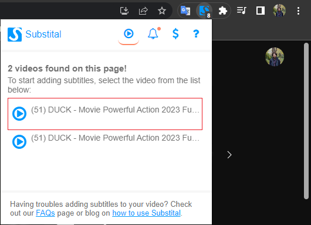Expand the right chevron arrow on page
The width and height of the screenshot is (311, 225).
pyautogui.click(x=229, y=155)
